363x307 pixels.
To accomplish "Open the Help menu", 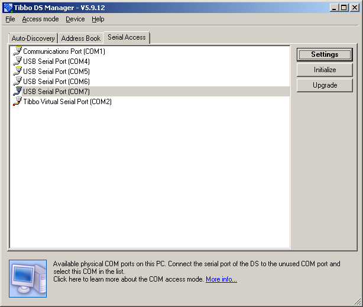I will coord(98,19).
